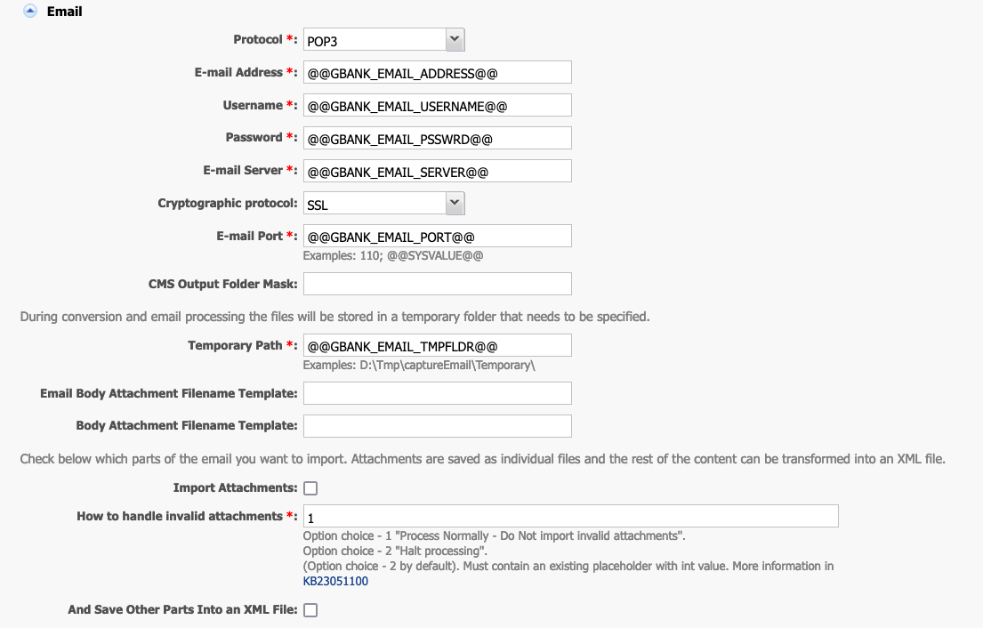Image resolution: width=983 pixels, height=628 pixels.
Task: Enable the Import Attachments checkbox
Action: pos(310,488)
